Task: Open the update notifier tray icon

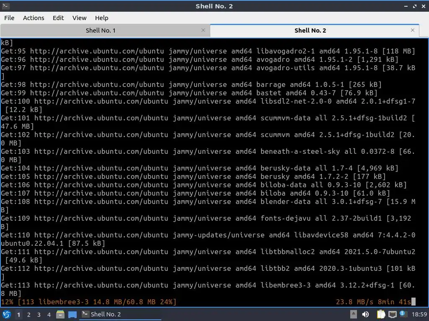Action: coord(403,314)
